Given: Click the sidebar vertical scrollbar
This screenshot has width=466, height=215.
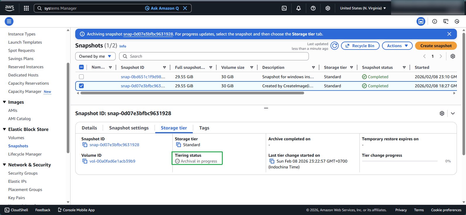Looking at the screenshot, I should coord(68,108).
